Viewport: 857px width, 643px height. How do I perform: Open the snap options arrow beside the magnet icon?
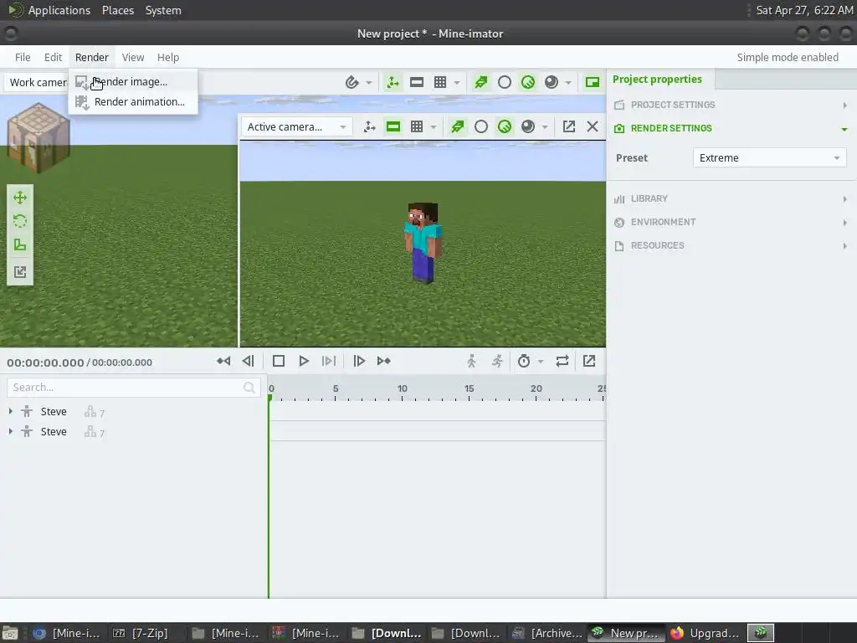(x=369, y=83)
